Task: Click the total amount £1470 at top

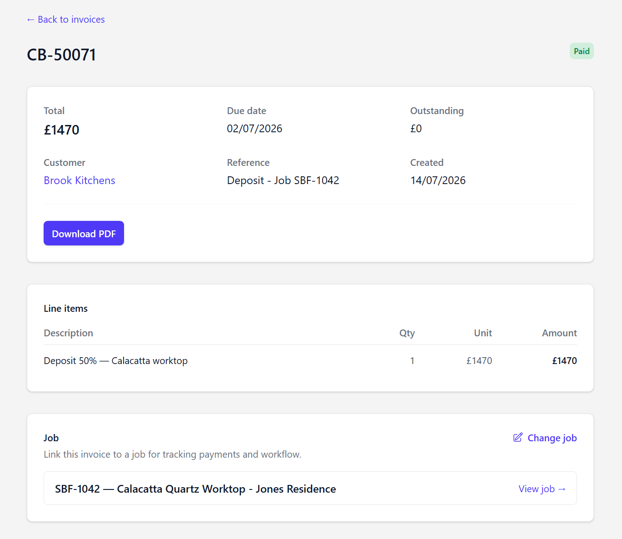Action: click(x=61, y=130)
